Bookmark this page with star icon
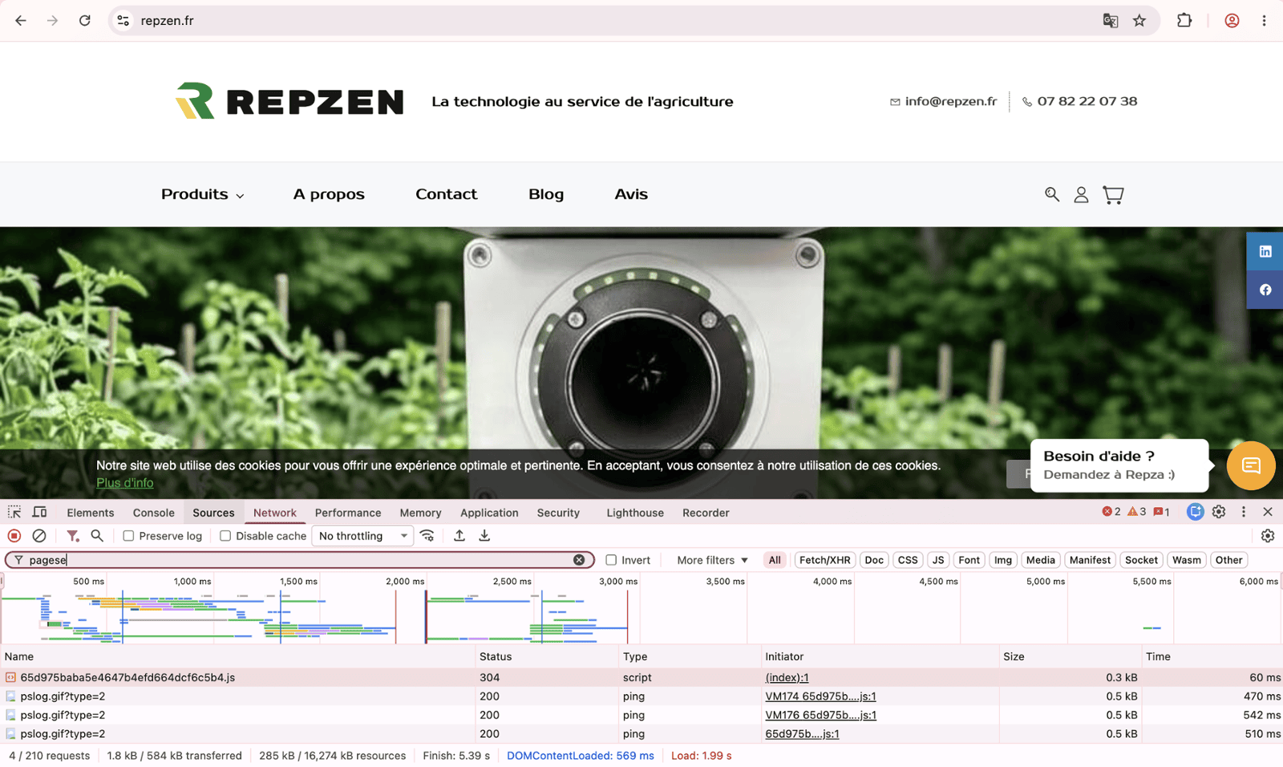1283x767 pixels. coord(1139,21)
